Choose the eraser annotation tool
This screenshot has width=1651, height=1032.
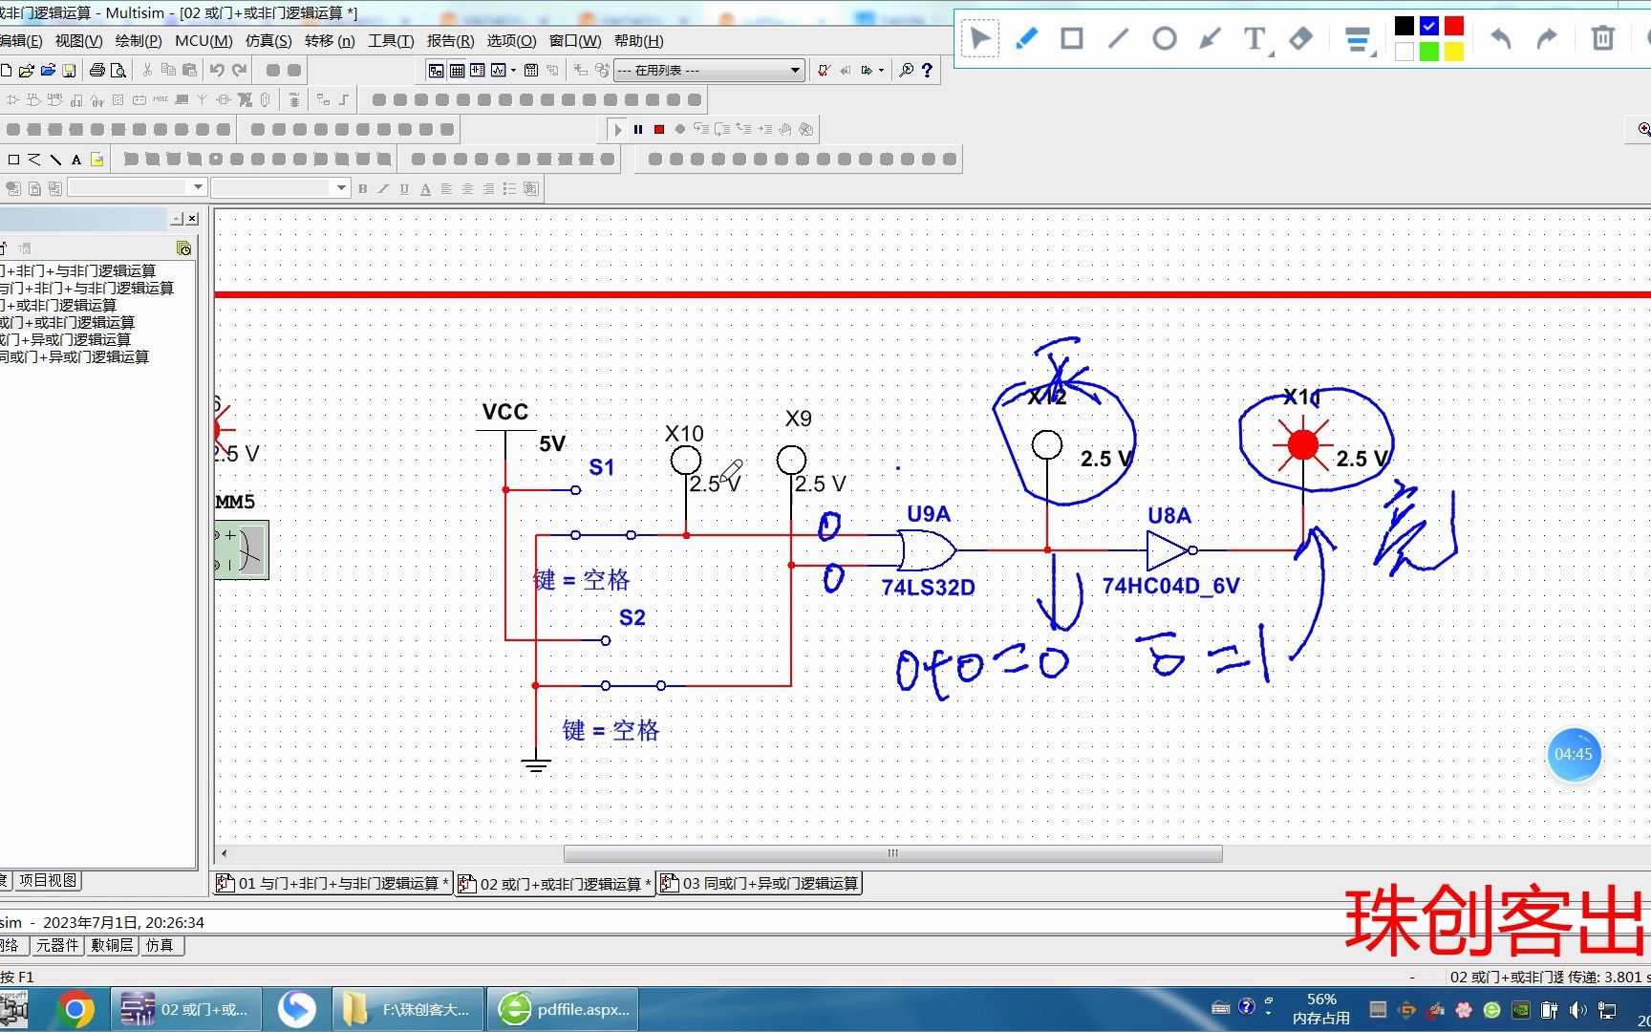[x=1300, y=39]
